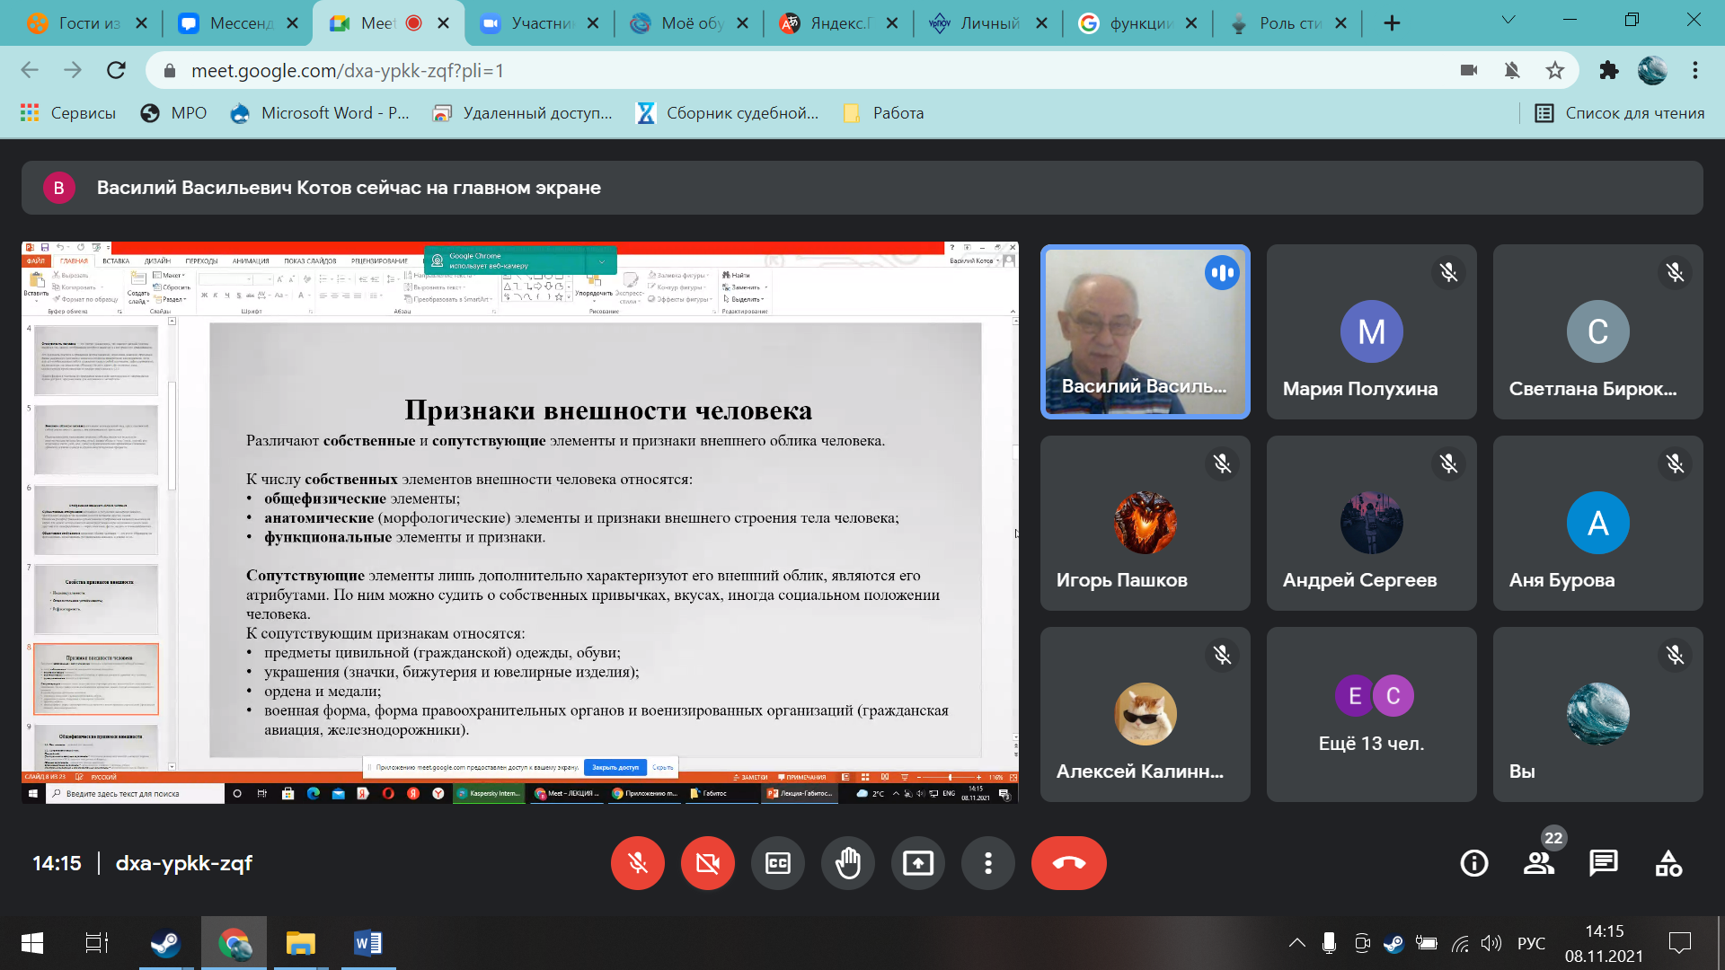Open File Explorer from taskbar
The height and width of the screenshot is (970, 1725).
[x=300, y=943]
